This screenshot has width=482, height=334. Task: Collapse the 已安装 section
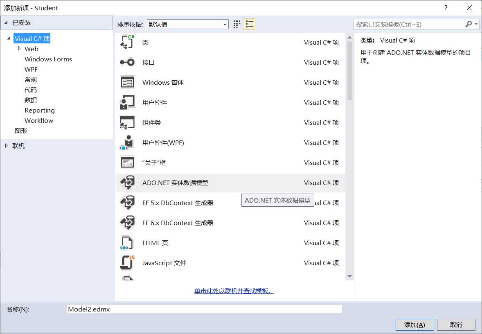point(6,23)
